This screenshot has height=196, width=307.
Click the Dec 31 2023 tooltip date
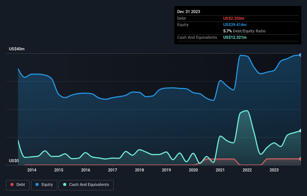pos(188,12)
